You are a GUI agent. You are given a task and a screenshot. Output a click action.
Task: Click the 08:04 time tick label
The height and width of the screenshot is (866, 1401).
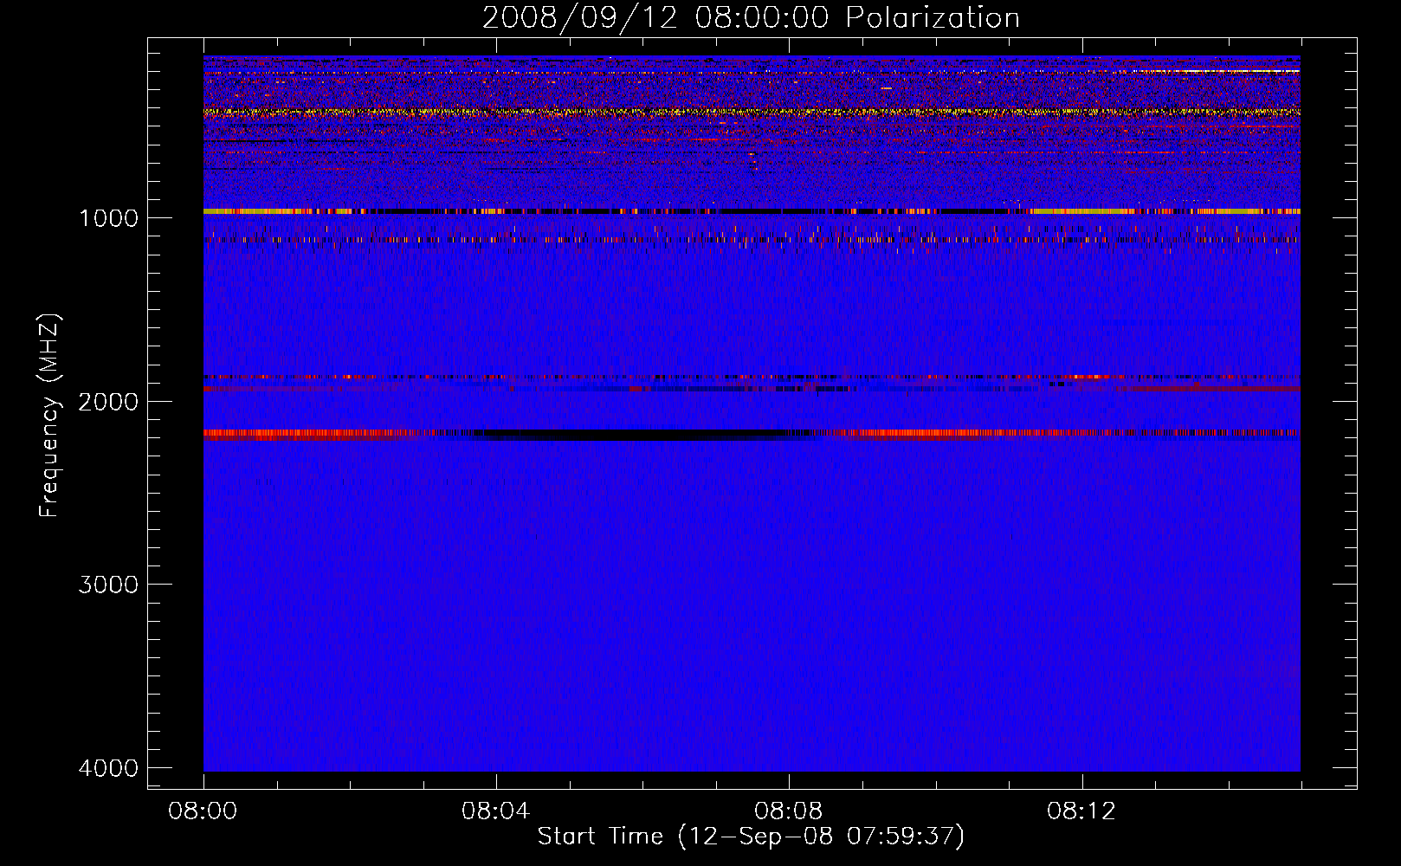pyautogui.click(x=496, y=811)
